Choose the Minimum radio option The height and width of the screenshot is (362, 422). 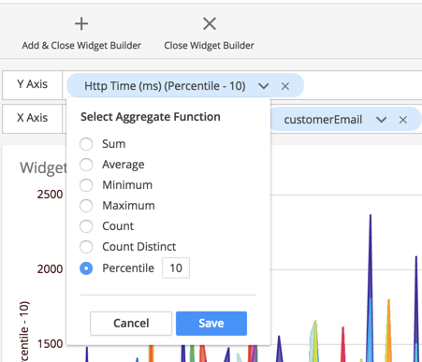[86, 185]
